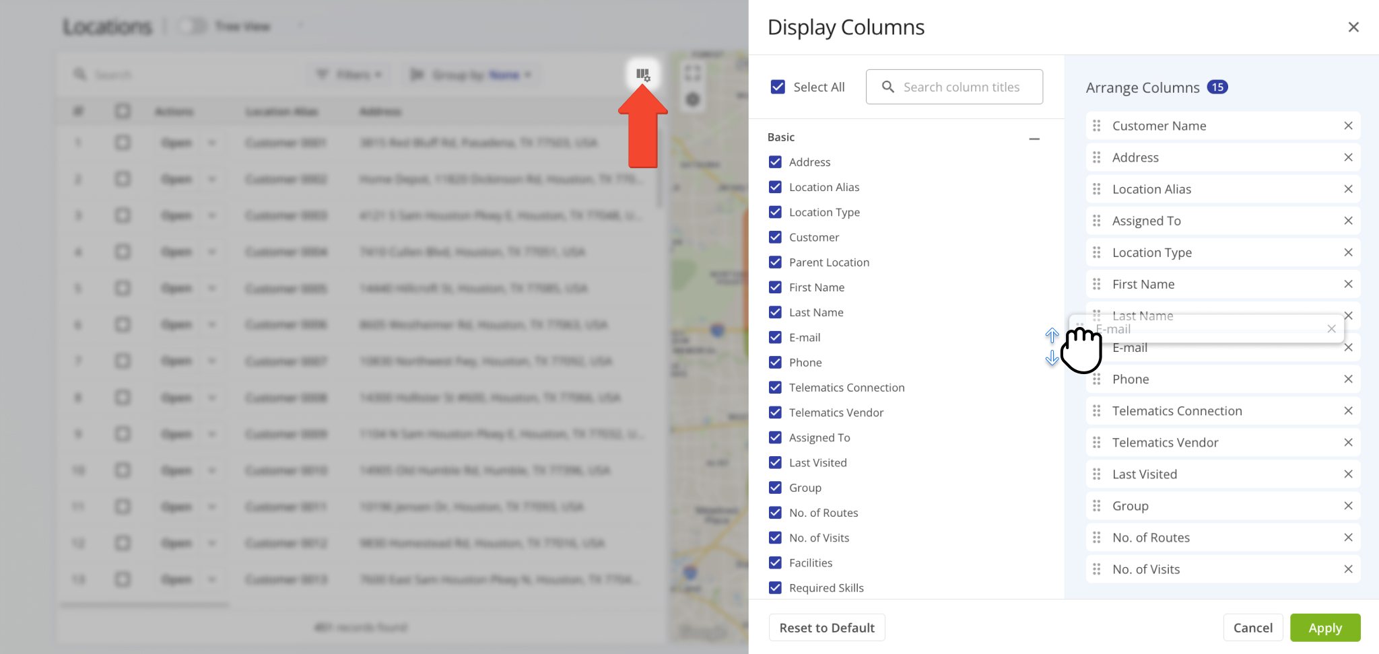Remove First Name from arranged columns

click(x=1348, y=284)
